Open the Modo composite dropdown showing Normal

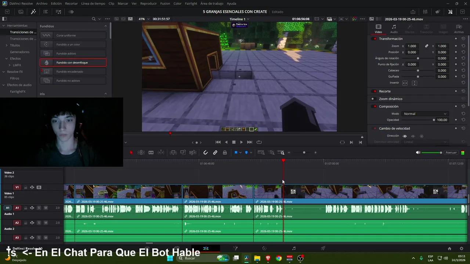click(x=425, y=114)
